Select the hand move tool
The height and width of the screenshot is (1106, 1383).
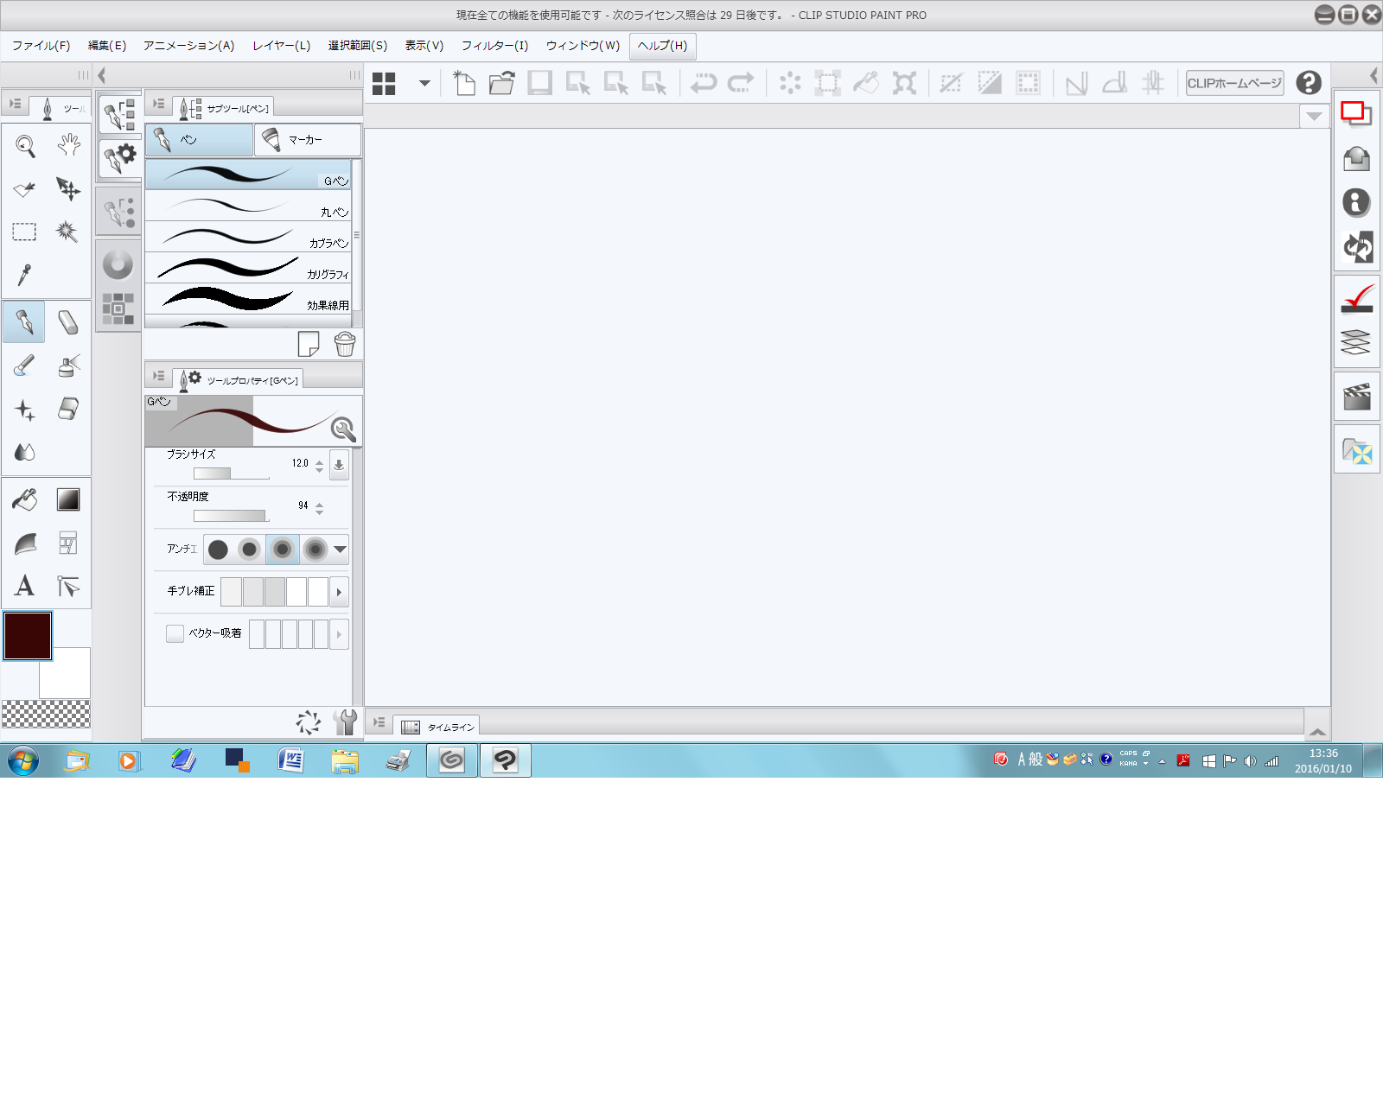[68, 144]
